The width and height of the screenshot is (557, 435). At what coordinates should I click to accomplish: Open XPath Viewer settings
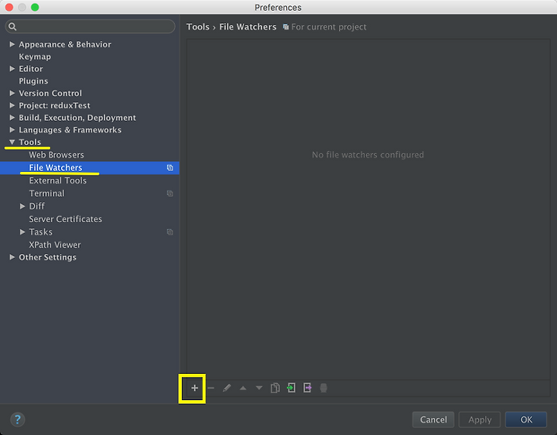[x=55, y=245]
